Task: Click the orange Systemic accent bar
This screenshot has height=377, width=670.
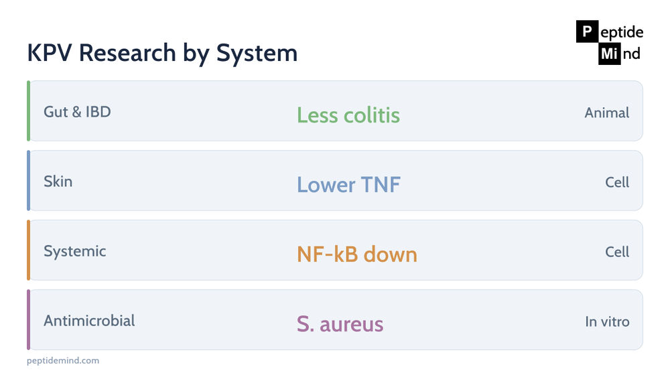Action: point(28,250)
